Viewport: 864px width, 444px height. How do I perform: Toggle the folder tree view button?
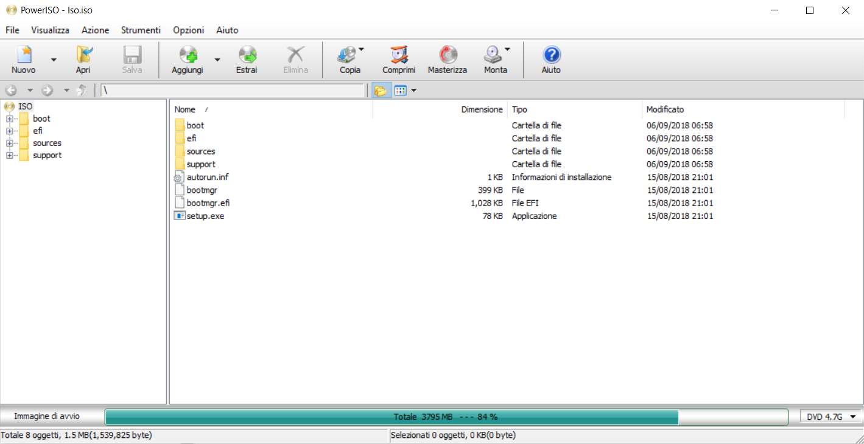click(381, 91)
